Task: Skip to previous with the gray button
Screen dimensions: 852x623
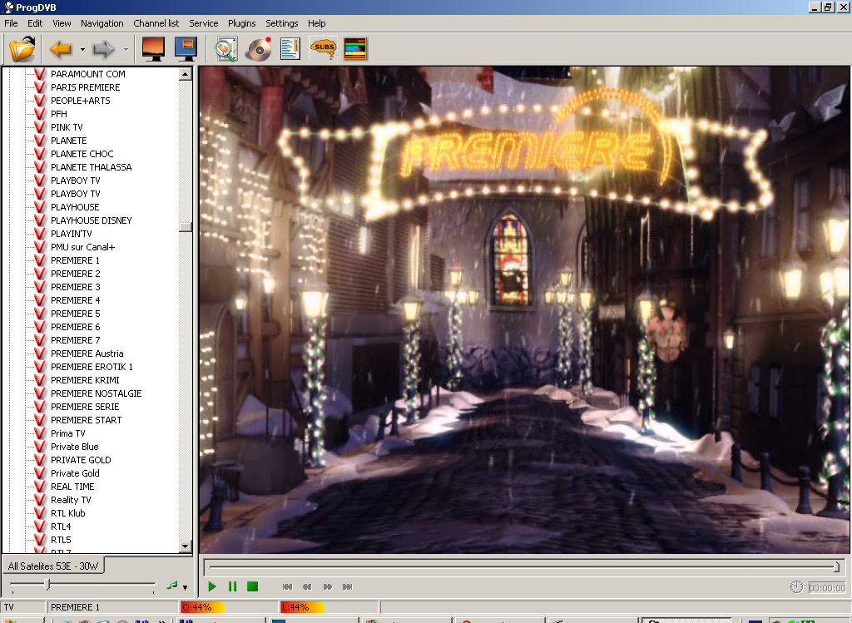Action: point(287,586)
